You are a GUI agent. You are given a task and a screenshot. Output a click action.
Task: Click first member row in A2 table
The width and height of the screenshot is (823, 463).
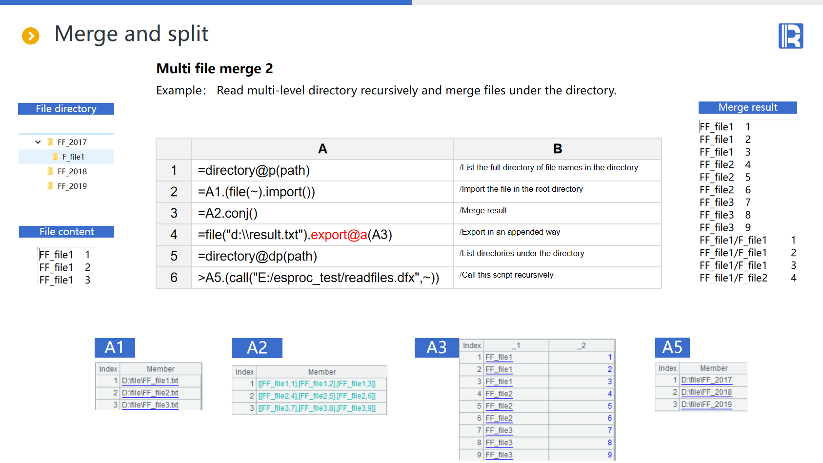click(x=317, y=384)
